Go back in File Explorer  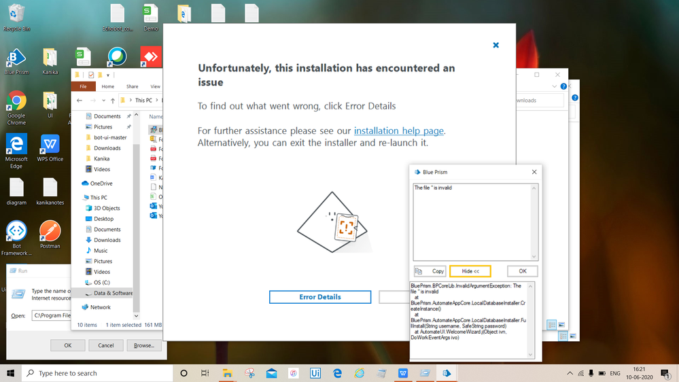(x=80, y=101)
